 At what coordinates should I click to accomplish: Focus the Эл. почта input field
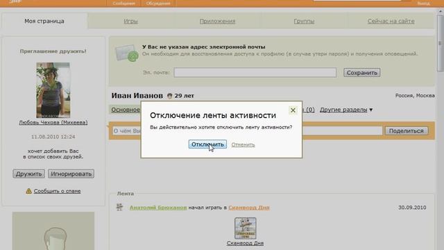[255, 72]
